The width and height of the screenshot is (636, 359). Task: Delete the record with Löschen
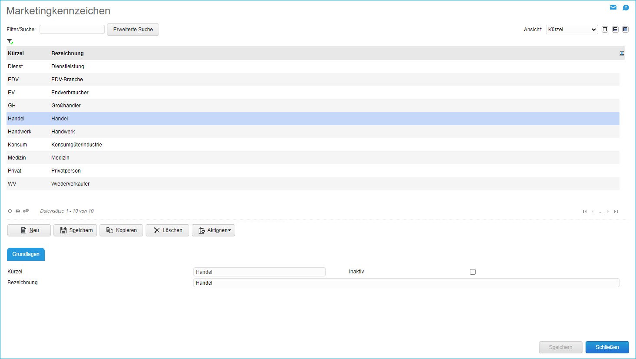167,230
